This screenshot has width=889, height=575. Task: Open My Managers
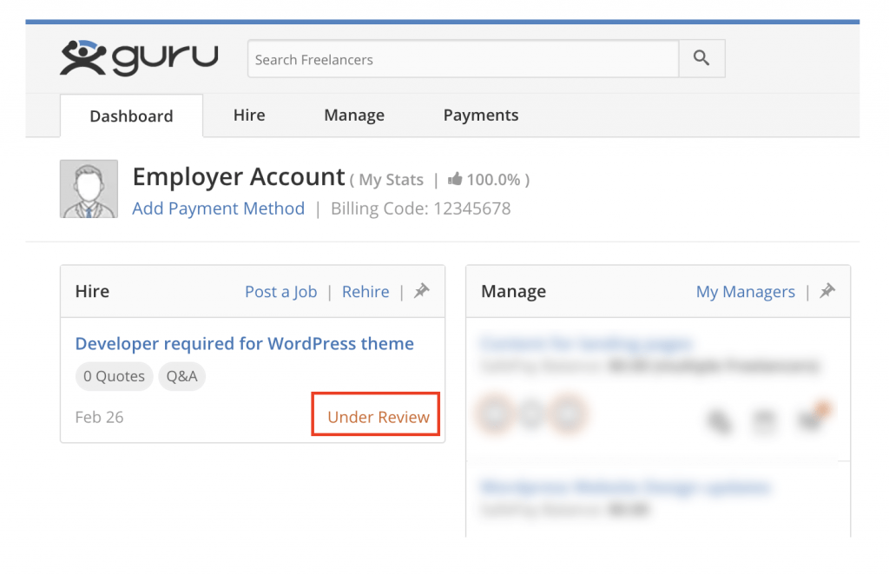click(745, 292)
